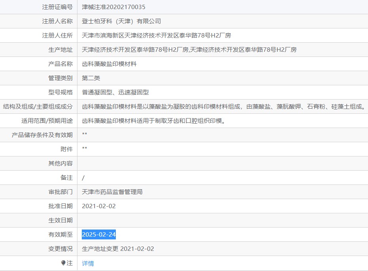Select the composition description in 结构及组成 row
Image resolution: width=368 pixels, height=271 pixels.
tap(224, 107)
